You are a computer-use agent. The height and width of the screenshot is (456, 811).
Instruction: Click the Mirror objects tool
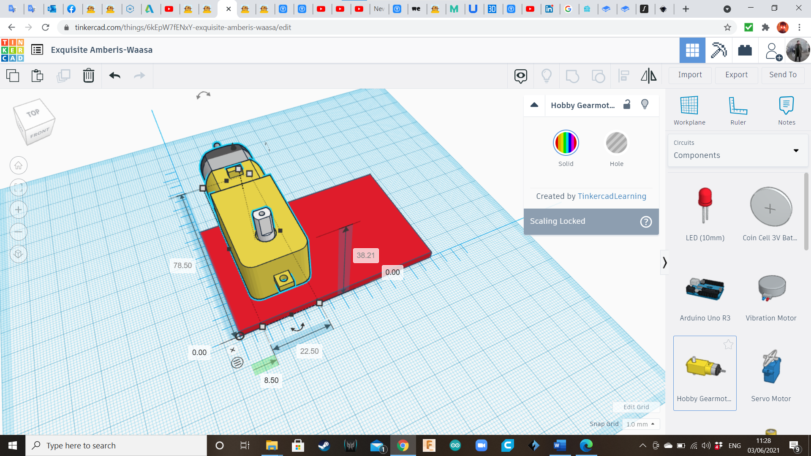tap(648, 76)
